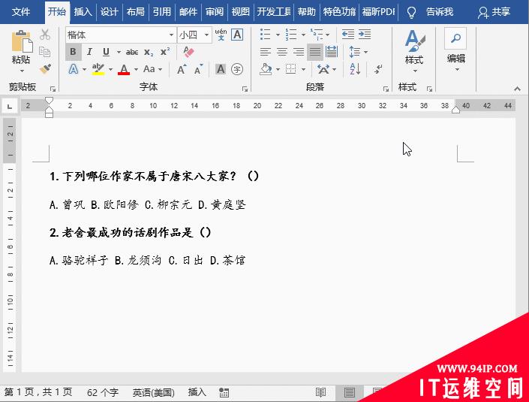The height and width of the screenshot is (402, 529).
Task: Align paragraph to the left
Action: pos(266,52)
